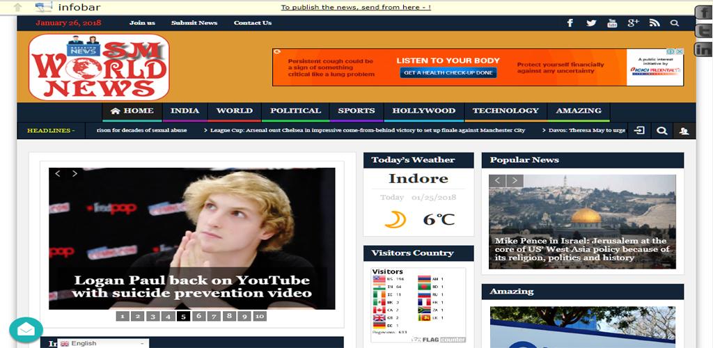Open the AMAZING menu section

(x=579, y=111)
